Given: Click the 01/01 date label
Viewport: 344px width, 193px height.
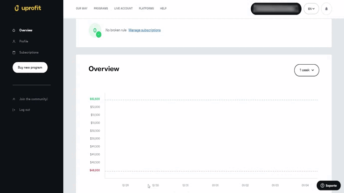Looking at the screenshot, I should pyautogui.click(x=215, y=186).
